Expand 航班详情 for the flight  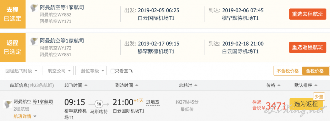point(25,116)
